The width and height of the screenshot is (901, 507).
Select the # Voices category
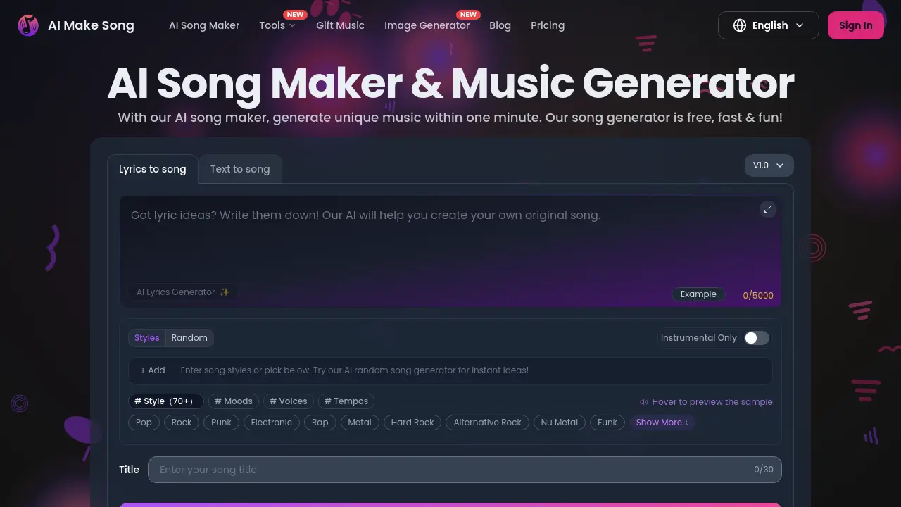coord(288,401)
